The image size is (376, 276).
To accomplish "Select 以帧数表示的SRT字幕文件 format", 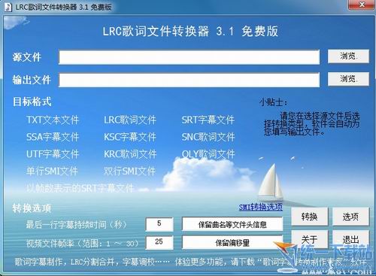I will point(80,188).
